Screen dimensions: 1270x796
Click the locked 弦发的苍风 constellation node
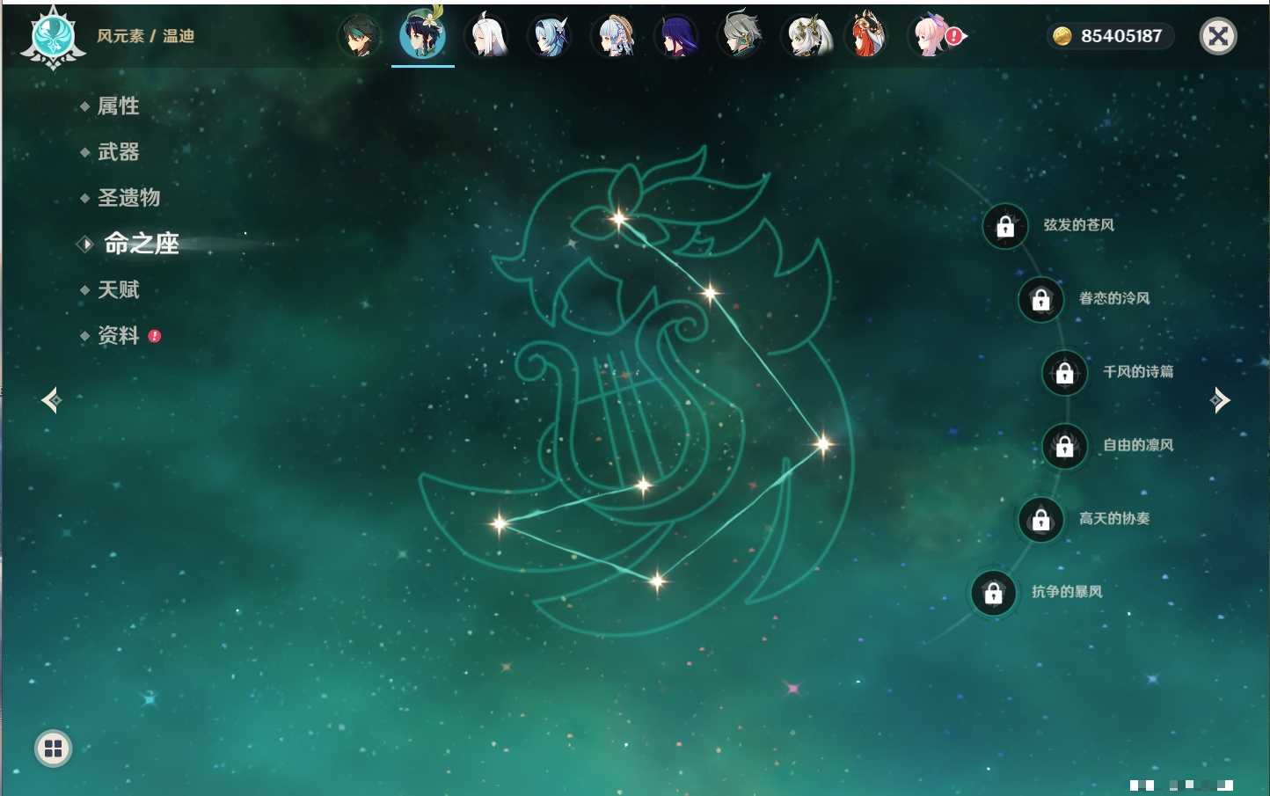[x=1005, y=227]
